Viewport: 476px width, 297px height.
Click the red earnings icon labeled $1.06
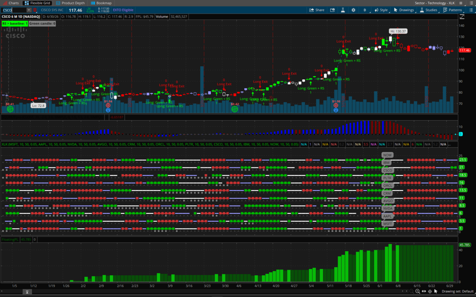click(x=336, y=105)
